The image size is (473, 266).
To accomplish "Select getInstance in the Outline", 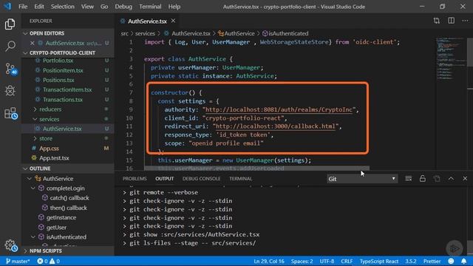I will tap(61, 217).
